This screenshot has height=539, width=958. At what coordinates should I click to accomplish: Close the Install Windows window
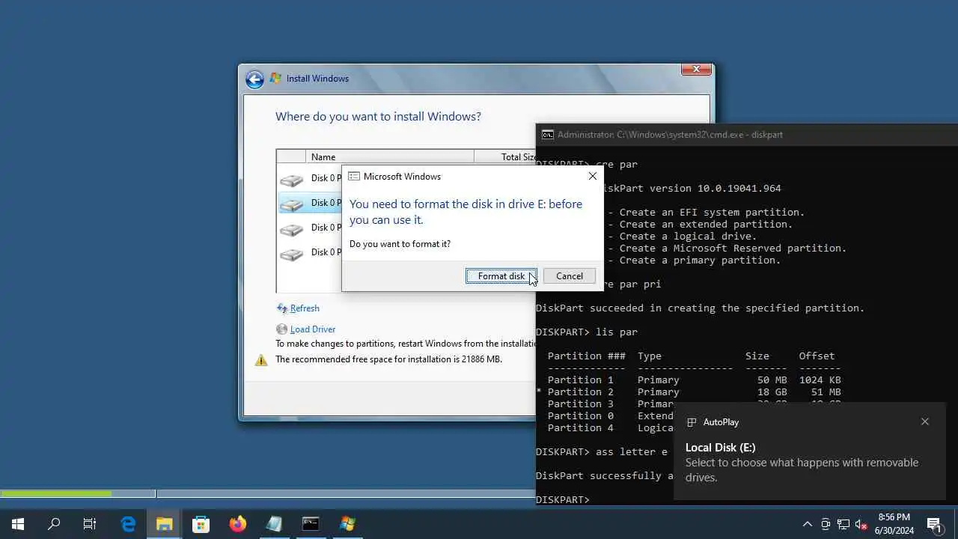tap(696, 70)
